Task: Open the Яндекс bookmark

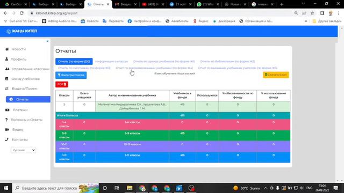Action: pos(200,21)
